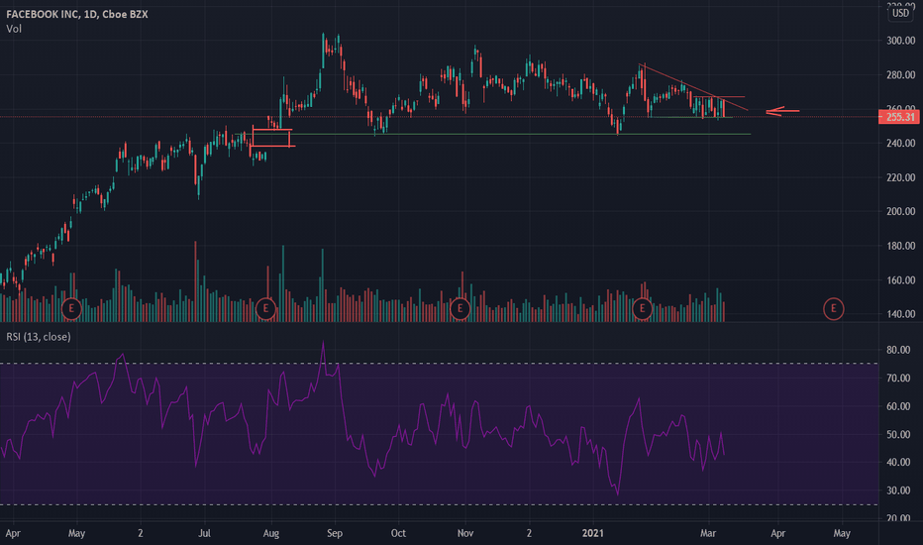This screenshot has width=923, height=545.
Task: Click the 50.00 RSI axis label
Action: [x=898, y=435]
